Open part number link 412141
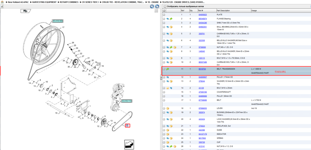This screenshot has height=150, width=311. [x=202, y=146]
